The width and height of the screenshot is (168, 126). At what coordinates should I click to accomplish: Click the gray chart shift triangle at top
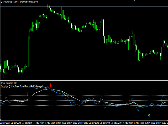tap(135, 1)
